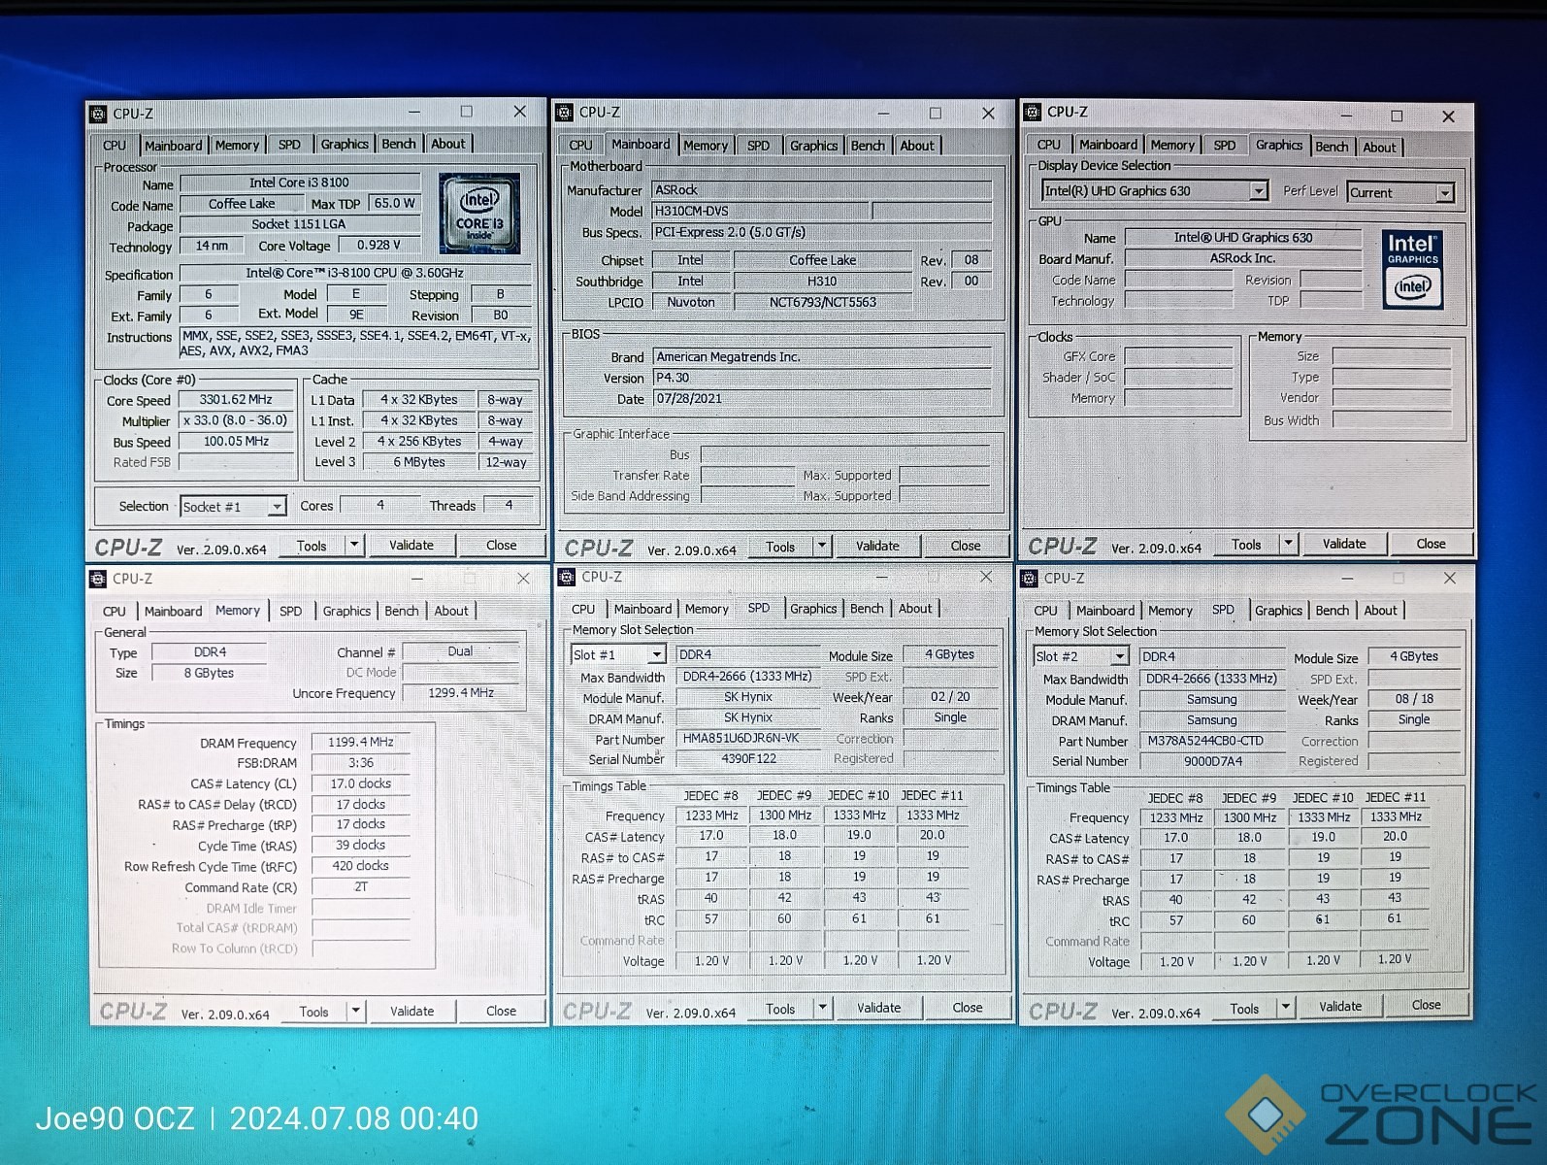Click the H310CM-DVS model field
The image size is (1547, 1165).
[x=760, y=211]
